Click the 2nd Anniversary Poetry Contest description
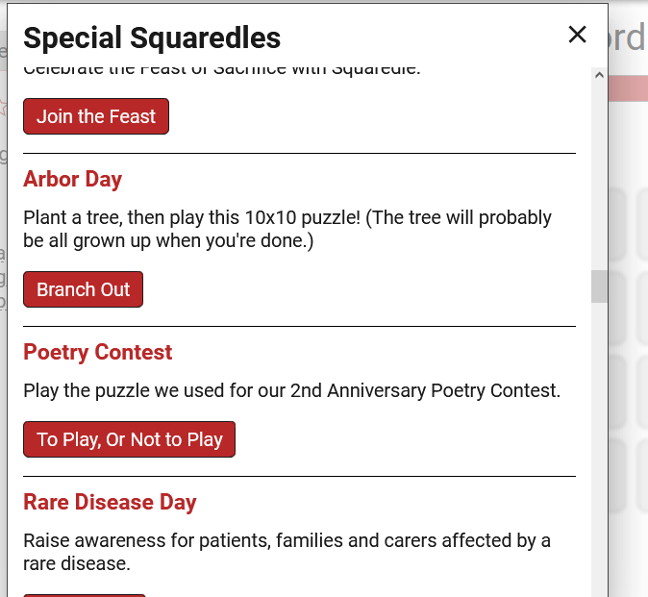 291,391
